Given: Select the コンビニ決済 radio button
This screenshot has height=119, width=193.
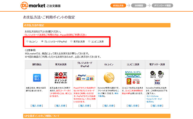Looking at the screenshot, I should coord(89,41).
